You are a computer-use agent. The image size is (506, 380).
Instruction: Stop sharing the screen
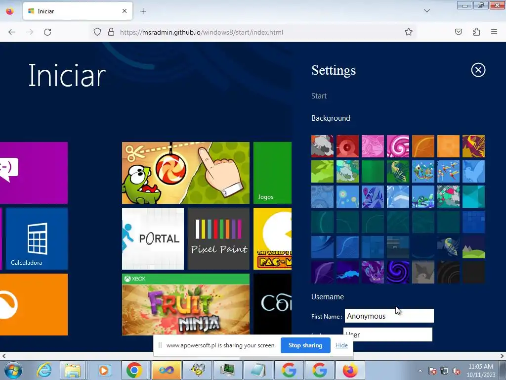pyautogui.click(x=305, y=345)
